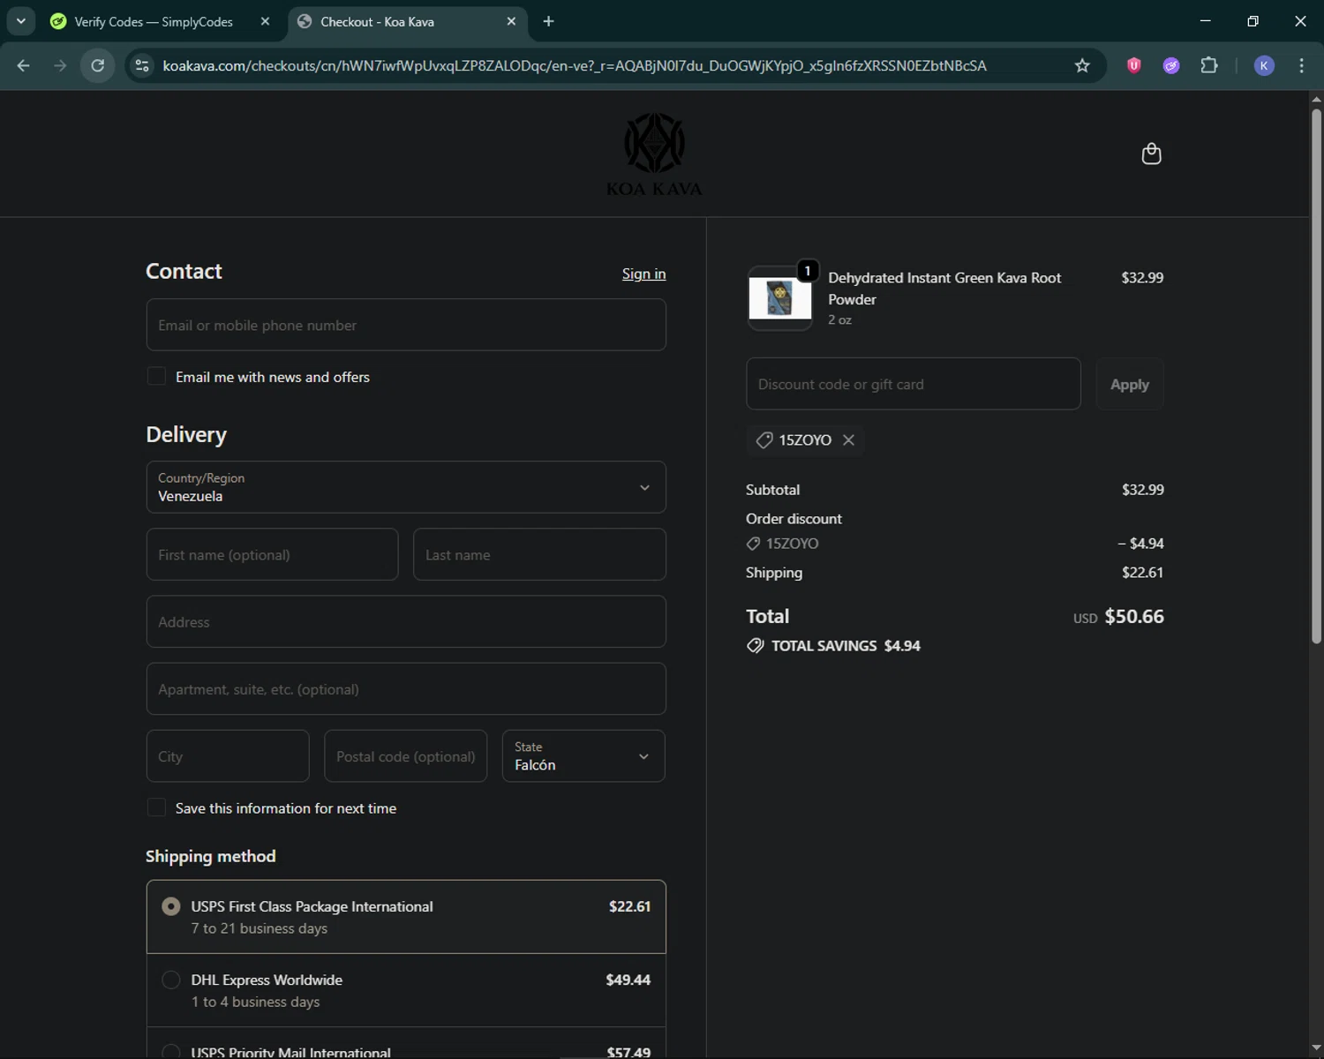Viewport: 1324px width, 1059px height.
Task: Open the Chrome profile avatar
Action: pos(1264,65)
